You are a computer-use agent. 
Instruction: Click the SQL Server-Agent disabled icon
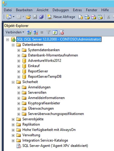coord(19,146)
